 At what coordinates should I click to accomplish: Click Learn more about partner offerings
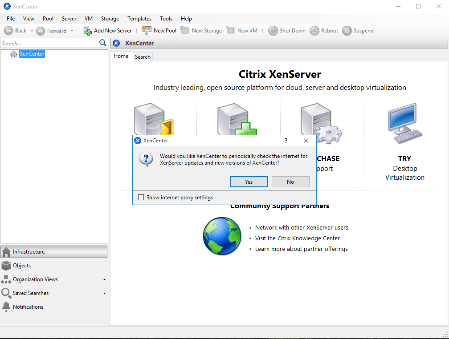click(x=301, y=249)
